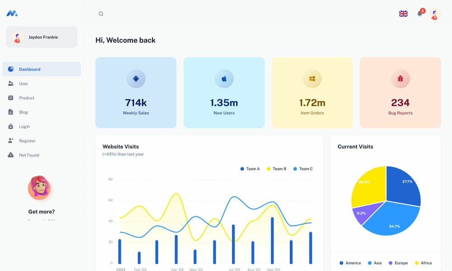Viewport: 452px width, 271px height.
Task: Expand the Jaydon Frankie account panel
Action: pos(41,37)
